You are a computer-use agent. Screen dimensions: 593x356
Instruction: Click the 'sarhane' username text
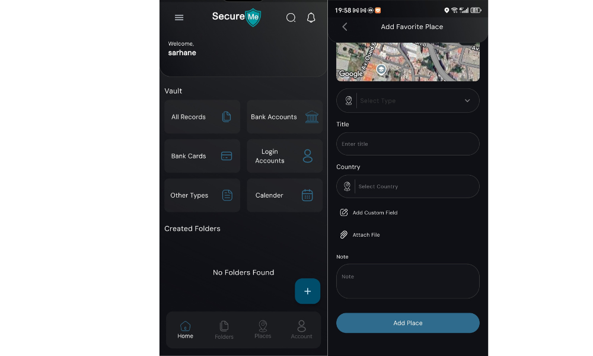tap(182, 53)
